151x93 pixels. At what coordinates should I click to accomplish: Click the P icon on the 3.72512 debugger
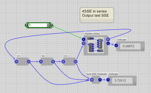[x=134, y=84]
